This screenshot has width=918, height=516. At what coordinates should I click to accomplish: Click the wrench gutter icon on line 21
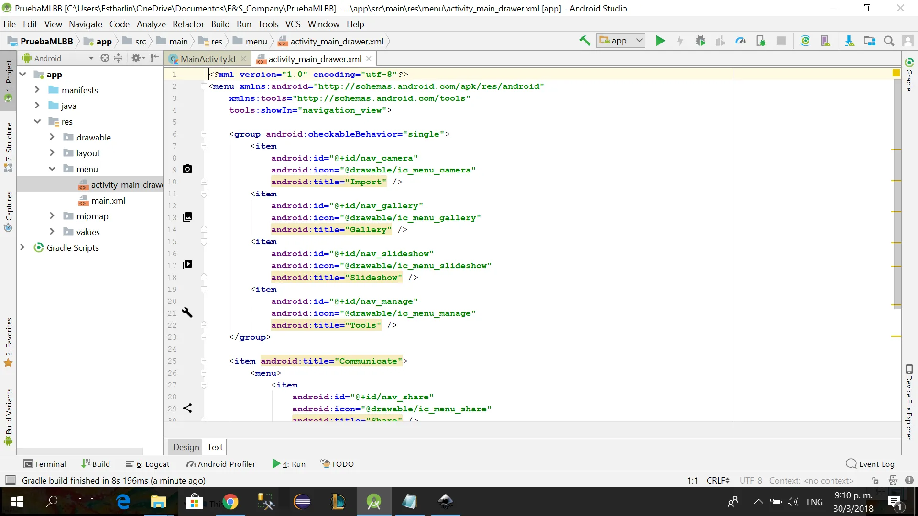tap(187, 312)
